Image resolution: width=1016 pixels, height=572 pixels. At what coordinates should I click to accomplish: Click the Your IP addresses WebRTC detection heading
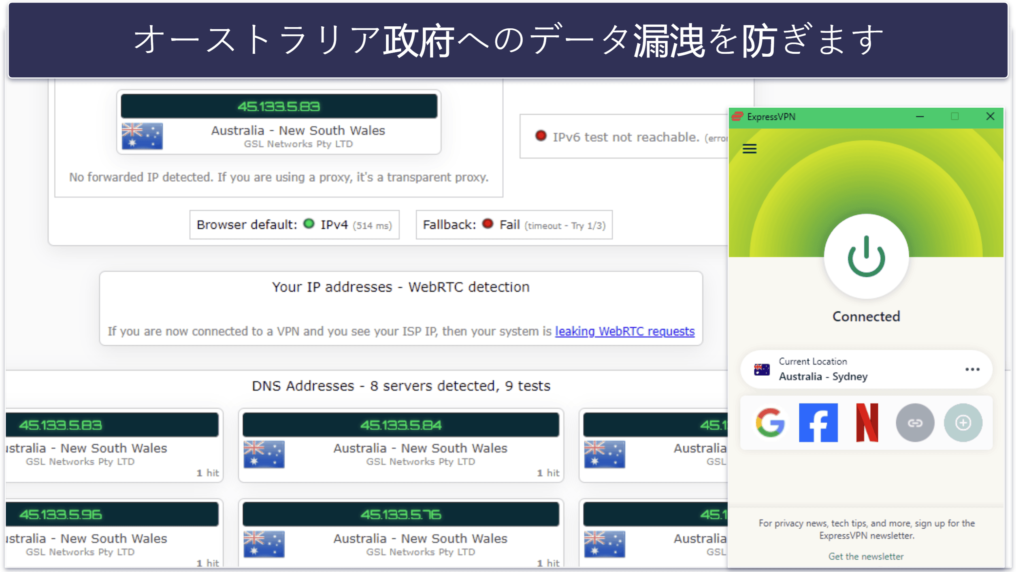pyautogui.click(x=400, y=287)
